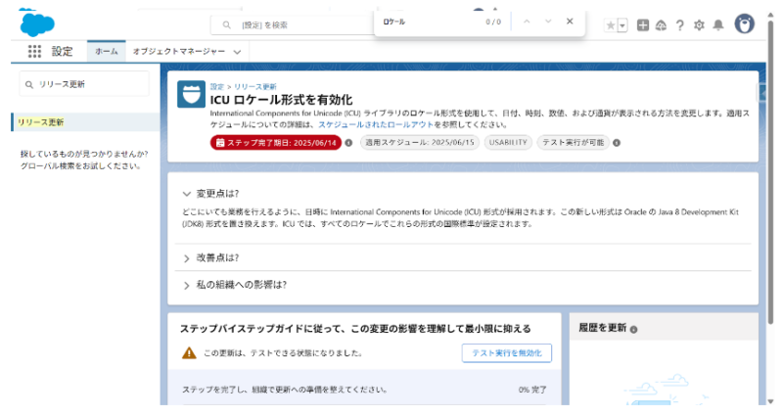Click the Salesforce cloud logo
783x416 pixels.
(x=37, y=23)
